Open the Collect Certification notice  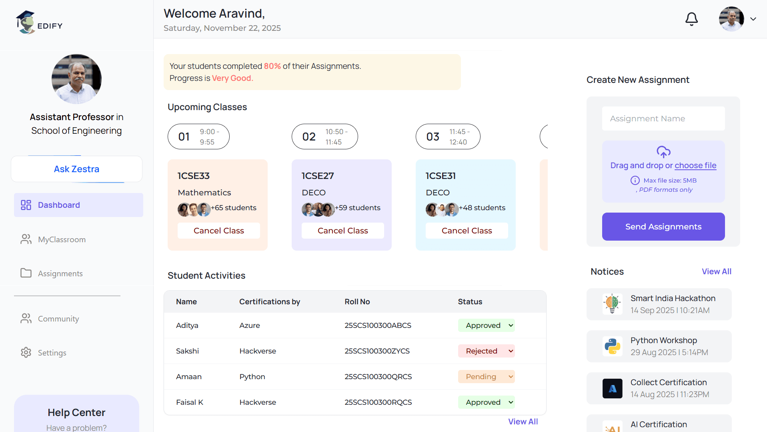pos(659,388)
